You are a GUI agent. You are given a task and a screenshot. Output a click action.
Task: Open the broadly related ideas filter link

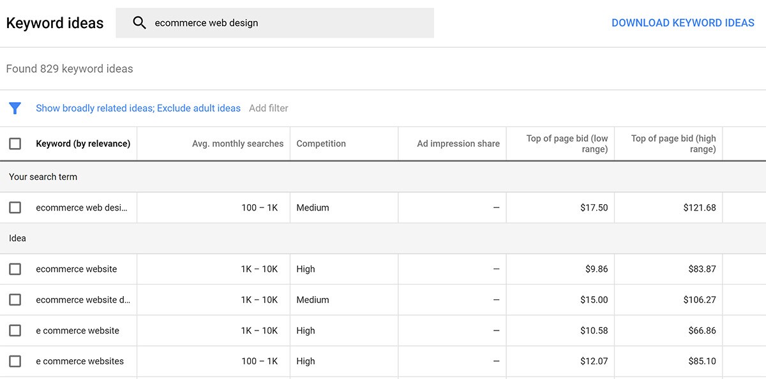[x=138, y=108]
